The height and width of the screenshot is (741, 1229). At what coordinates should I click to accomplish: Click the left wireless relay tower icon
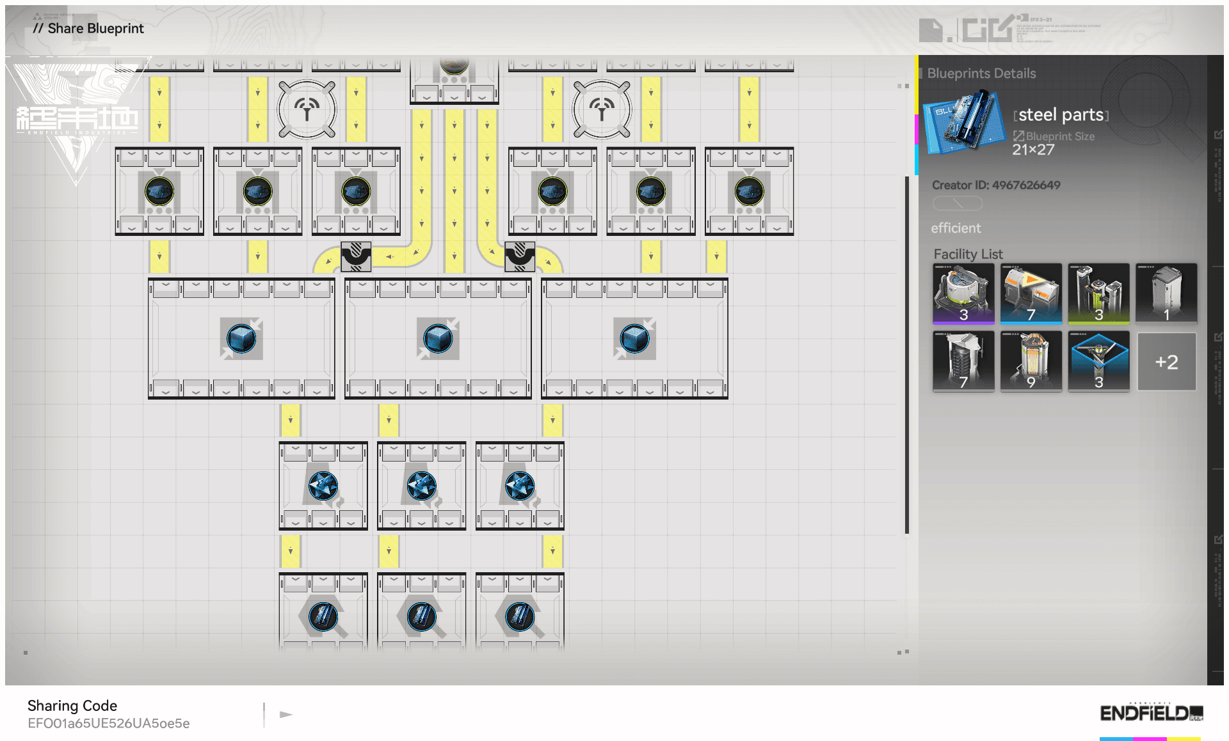pos(307,109)
